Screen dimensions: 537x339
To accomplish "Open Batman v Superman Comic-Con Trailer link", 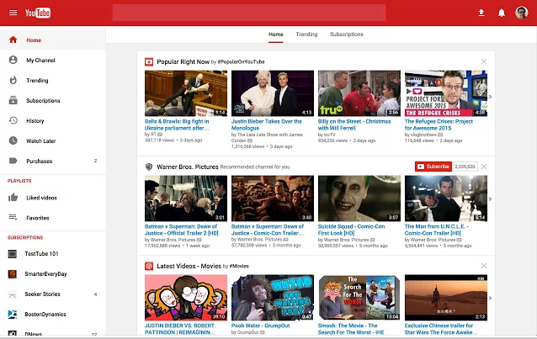I will [x=268, y=230].
